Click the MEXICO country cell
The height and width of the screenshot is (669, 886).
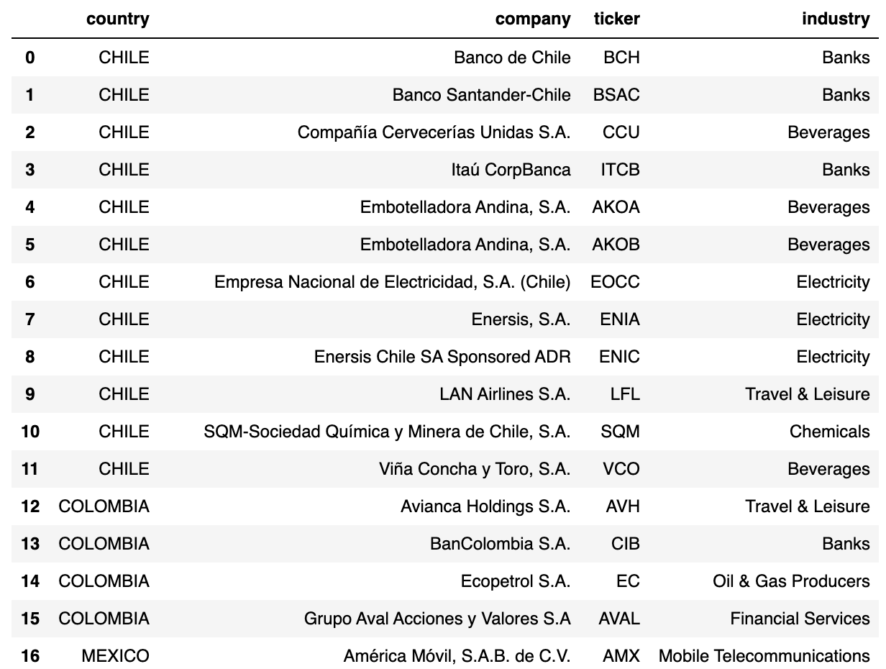(x=115, y=656)
